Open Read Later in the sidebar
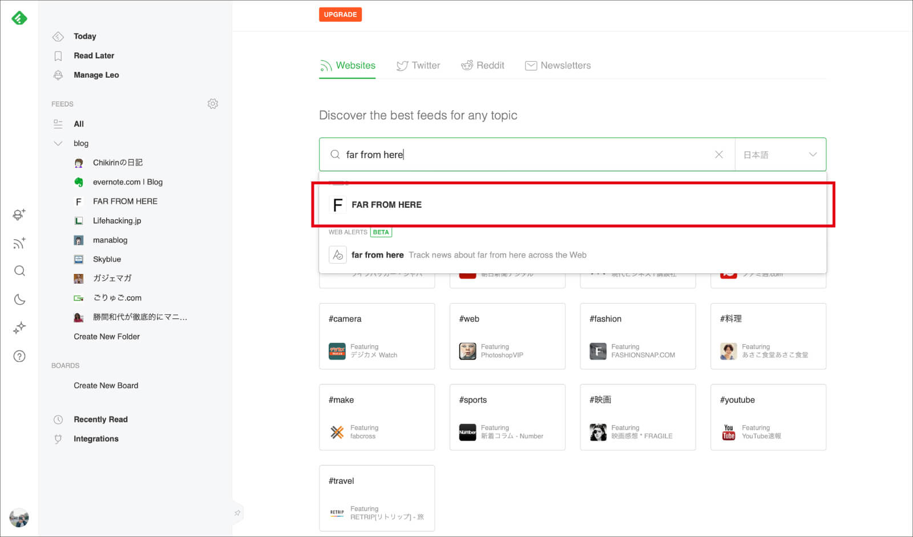913x537 pixels. [94, 56]
